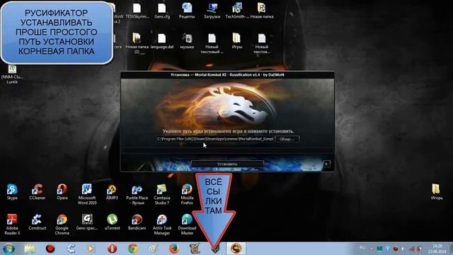Select the Игорь folder on desktop
The width and height of the screenshot is (453, 255).
(x=437, y=192)
